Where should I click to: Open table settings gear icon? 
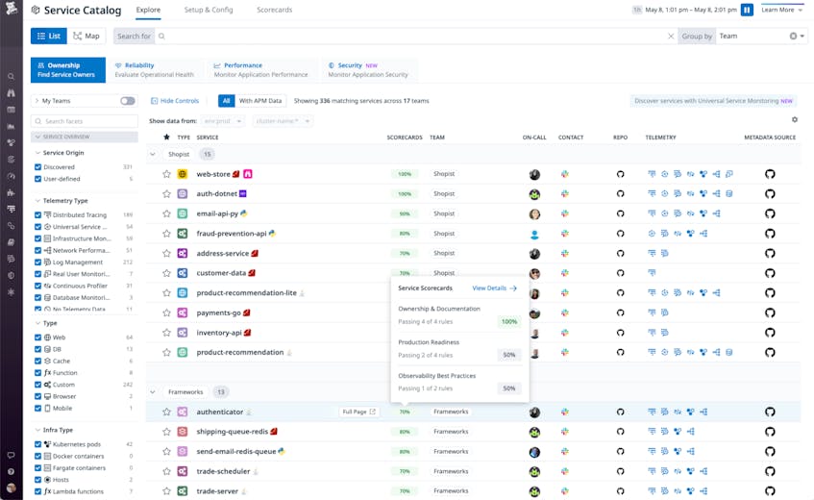click(x=794, y=120)
